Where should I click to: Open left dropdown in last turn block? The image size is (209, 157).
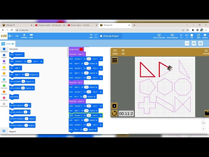76,130
